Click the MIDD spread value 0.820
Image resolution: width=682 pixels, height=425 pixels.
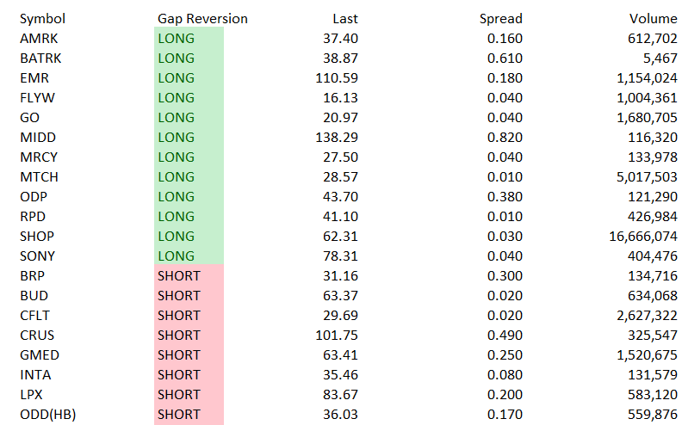pyautogui.click(x=505, y=138)
